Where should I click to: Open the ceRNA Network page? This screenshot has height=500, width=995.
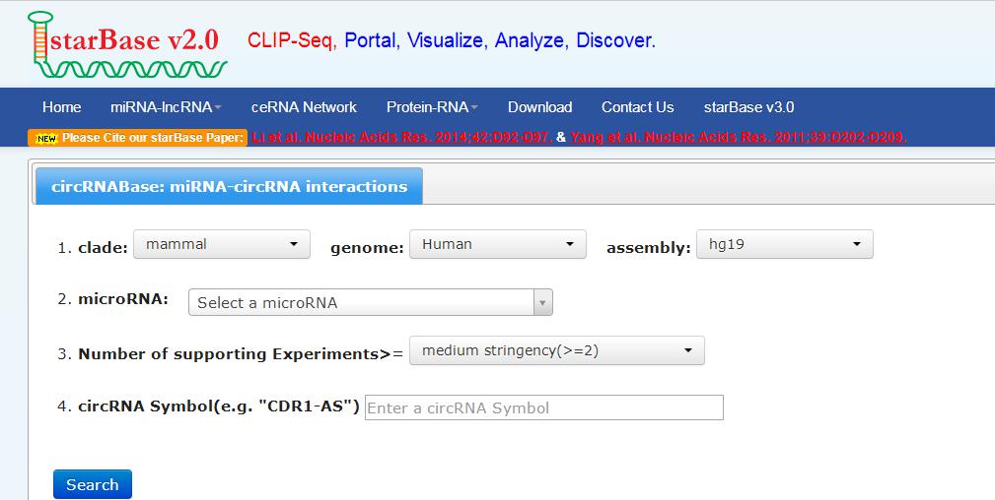click(x=304, y=107)
